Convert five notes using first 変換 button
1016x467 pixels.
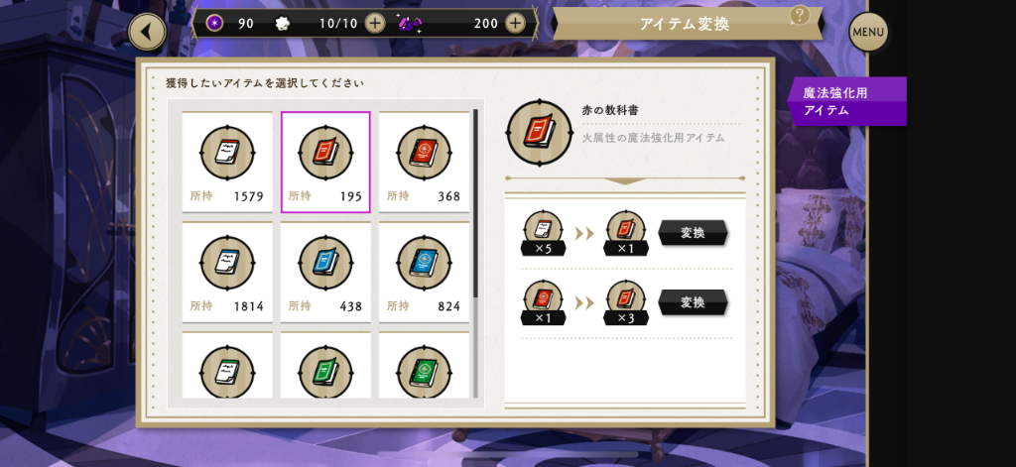click(x=693, y=233)
